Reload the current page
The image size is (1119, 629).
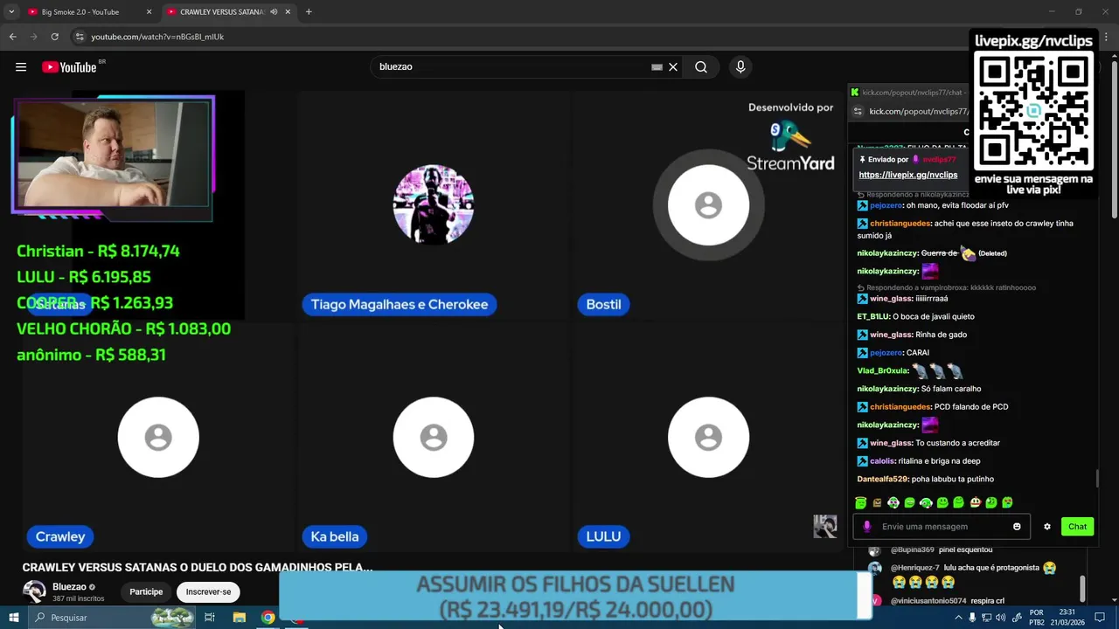click(x=54, y=37)
